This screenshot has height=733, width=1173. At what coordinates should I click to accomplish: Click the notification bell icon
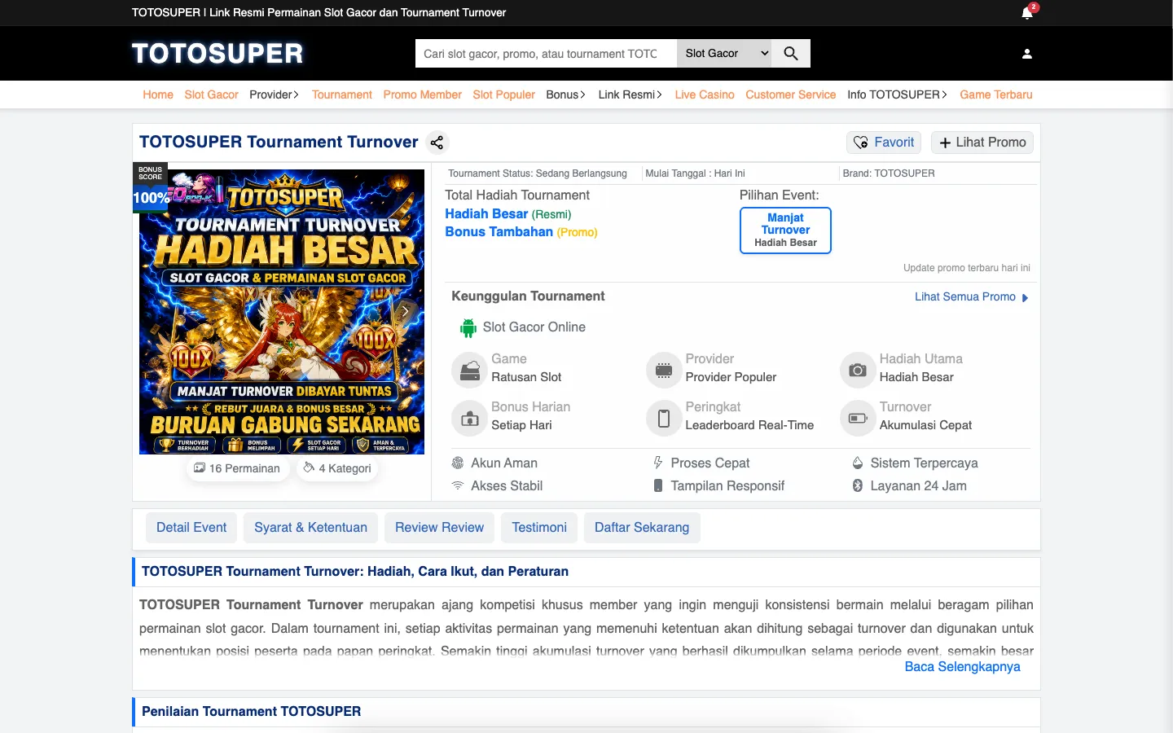click(x=1027, y=13)
